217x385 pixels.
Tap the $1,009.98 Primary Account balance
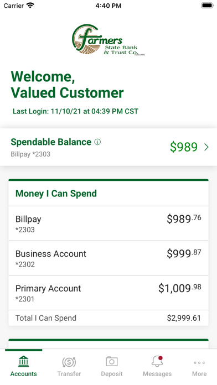[x=180, y=288]
